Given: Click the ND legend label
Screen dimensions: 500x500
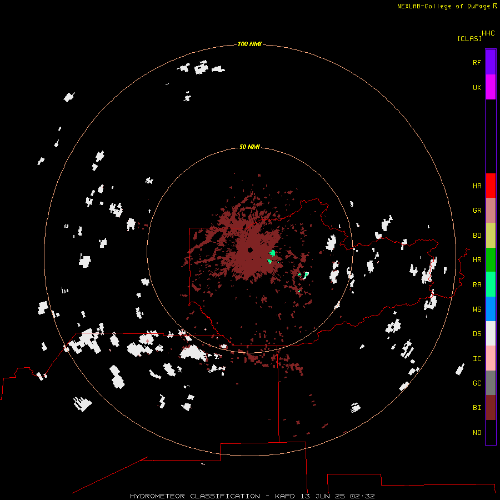Looking at the screenshot, I should 477,432.
